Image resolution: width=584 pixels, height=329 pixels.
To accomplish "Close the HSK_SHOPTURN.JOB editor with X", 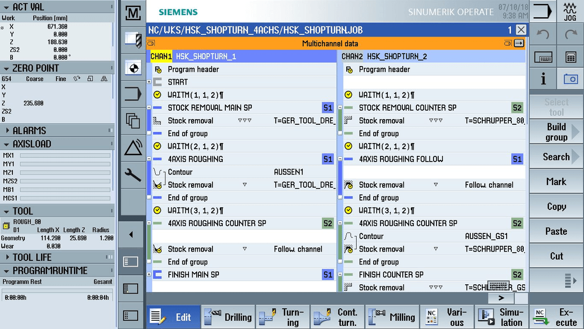I will tap(521, 30).
